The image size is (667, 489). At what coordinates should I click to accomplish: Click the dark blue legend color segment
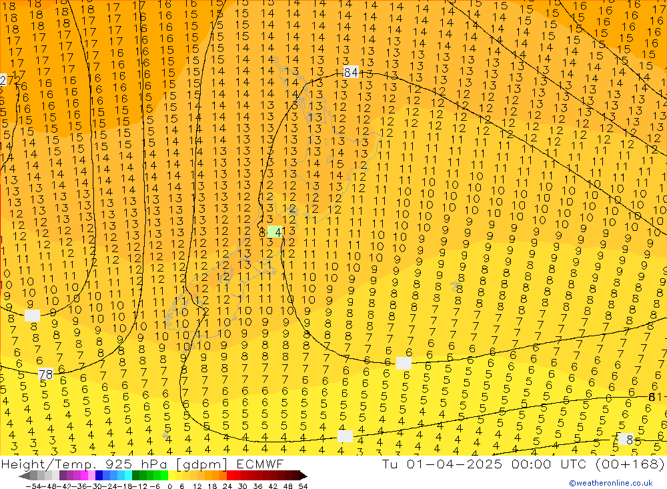[x=99, y=476]
